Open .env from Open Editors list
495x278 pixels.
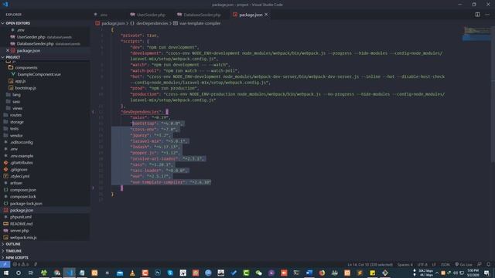(x=21, y=30)
